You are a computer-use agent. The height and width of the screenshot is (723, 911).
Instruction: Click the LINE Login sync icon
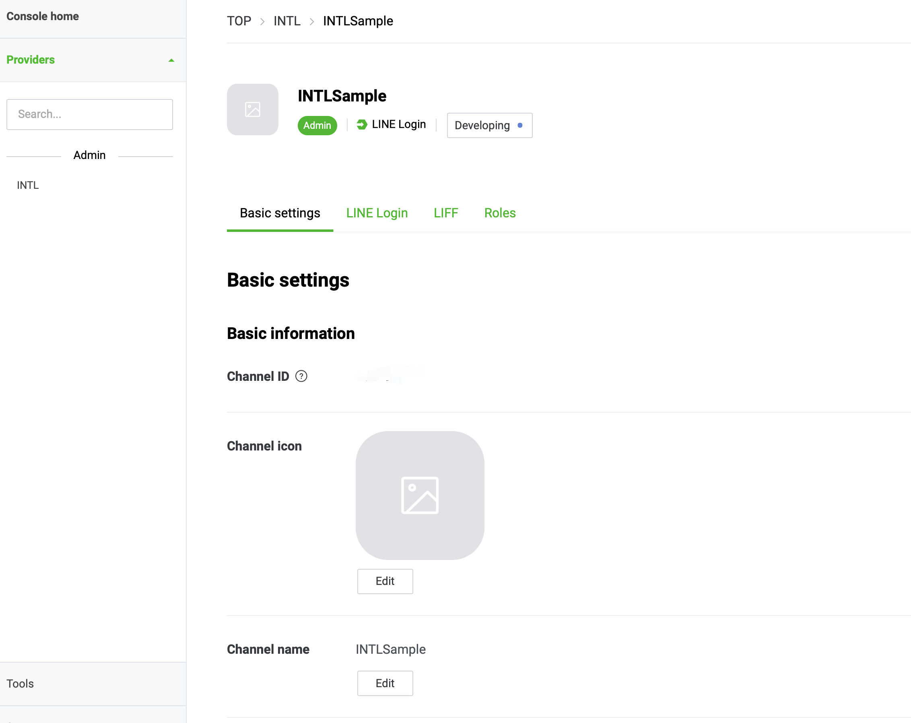[362, 124]
